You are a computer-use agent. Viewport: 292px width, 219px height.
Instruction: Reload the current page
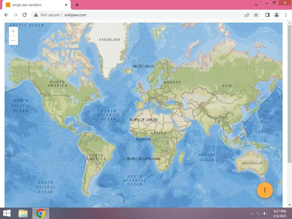25,15
